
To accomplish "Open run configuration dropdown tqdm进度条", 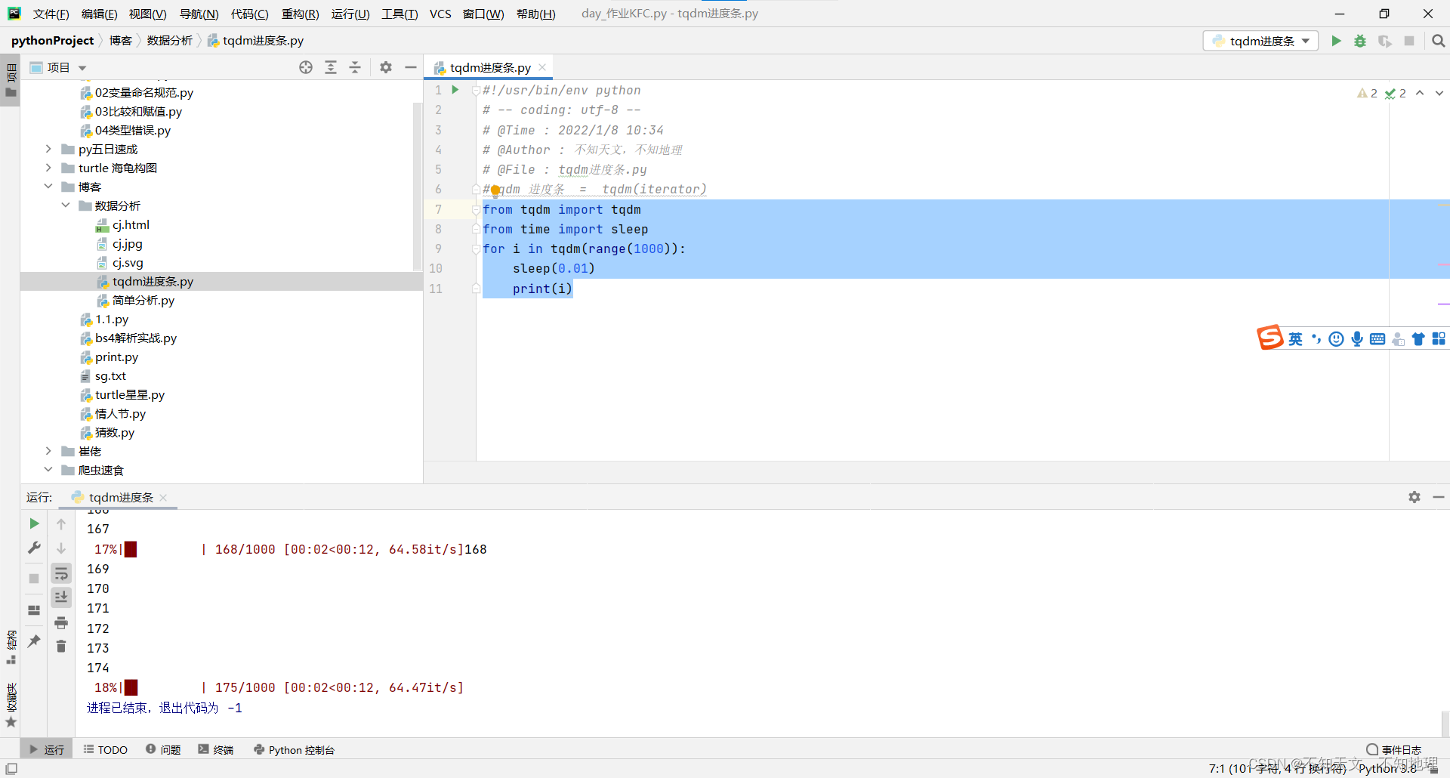I will click(1260, 41).
